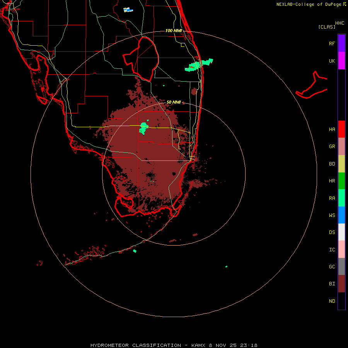The width and height of the screenshot is (348, 348).
Task: Click the [CLAS] units label
Action: (x=327, y=27)
